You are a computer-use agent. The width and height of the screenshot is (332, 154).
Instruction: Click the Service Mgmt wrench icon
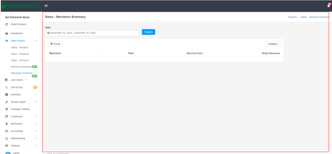click(x=7, y=102)
